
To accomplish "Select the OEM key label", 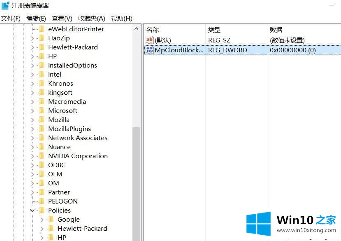I will 55,174.
